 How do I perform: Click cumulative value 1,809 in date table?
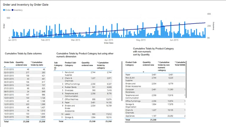click(43, 117)
